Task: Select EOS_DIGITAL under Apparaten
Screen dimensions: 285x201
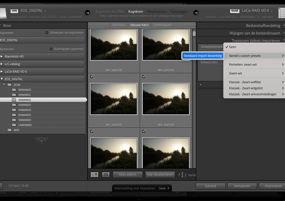Action: click(x=42, y=40)
